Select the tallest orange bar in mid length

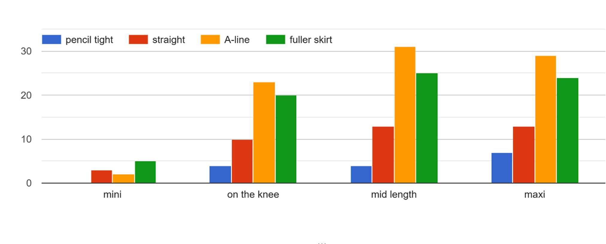coord(405,115)
